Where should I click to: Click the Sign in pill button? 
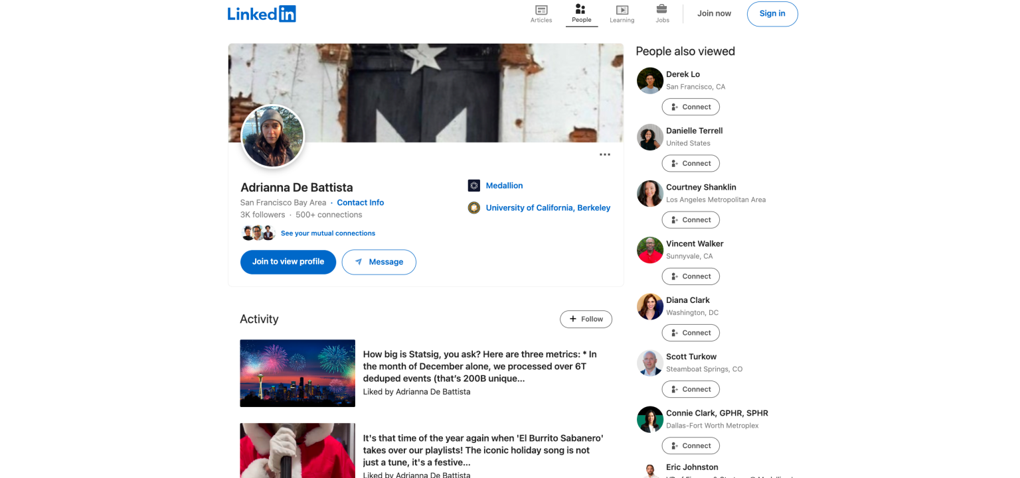(x=772, y=13)
